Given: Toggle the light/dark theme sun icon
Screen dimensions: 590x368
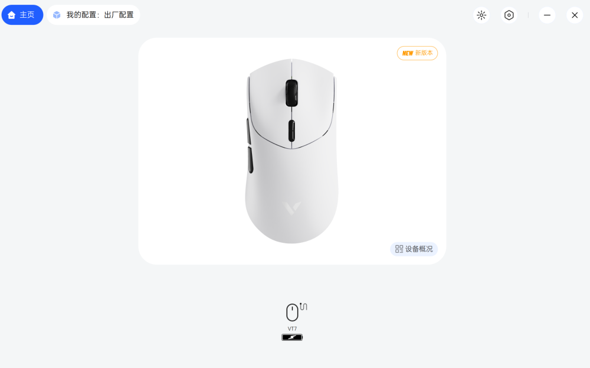Looking at the screenshot, I should [x=481, y=15].
